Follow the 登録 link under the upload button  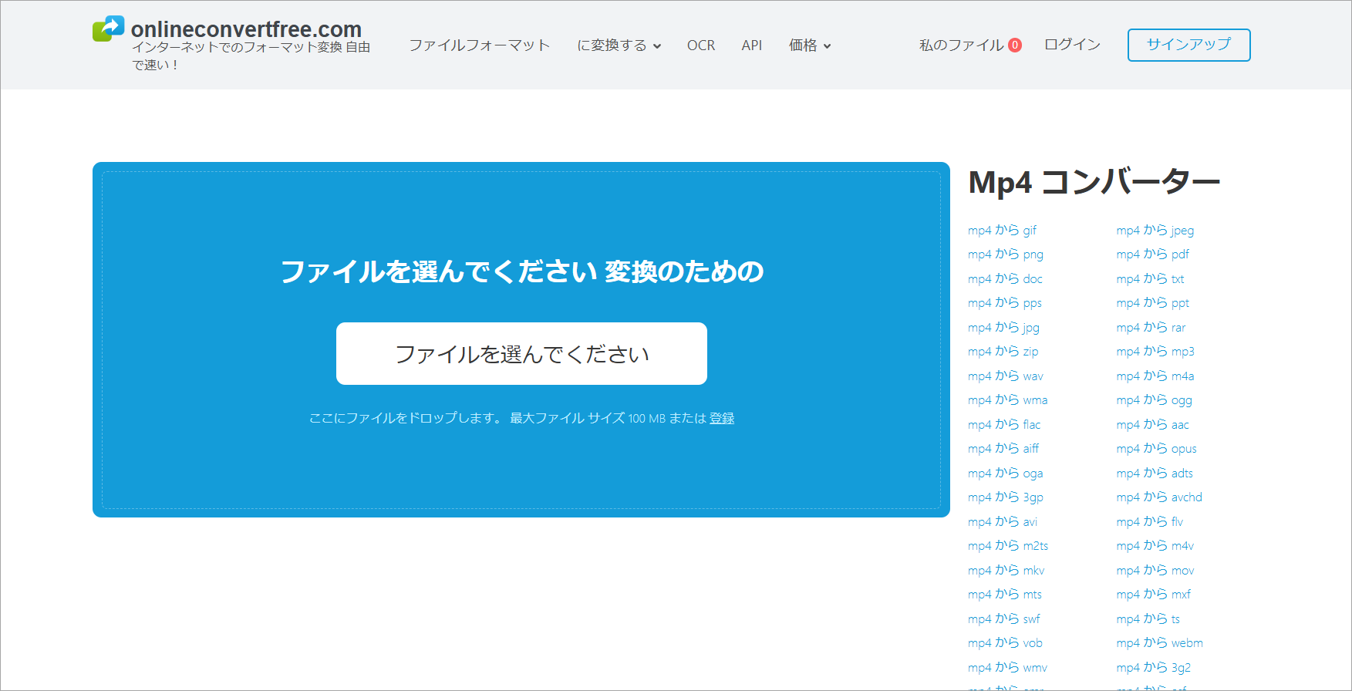click(x=722, y=418)
